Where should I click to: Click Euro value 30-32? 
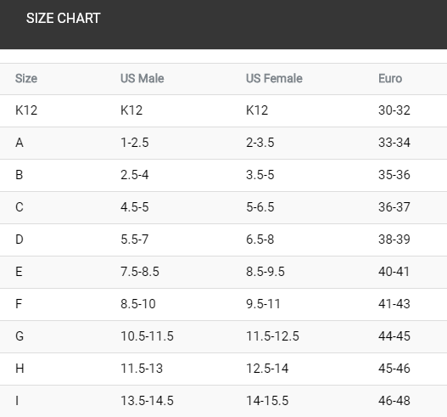(394, 110)
